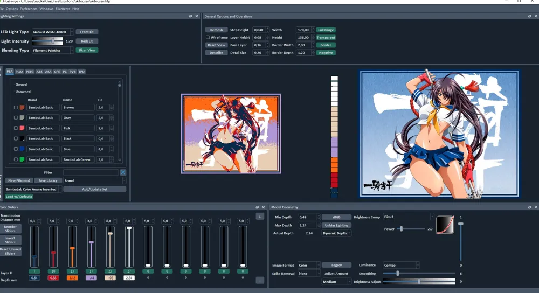Open the Preferences menu

(x=29, y=9)
